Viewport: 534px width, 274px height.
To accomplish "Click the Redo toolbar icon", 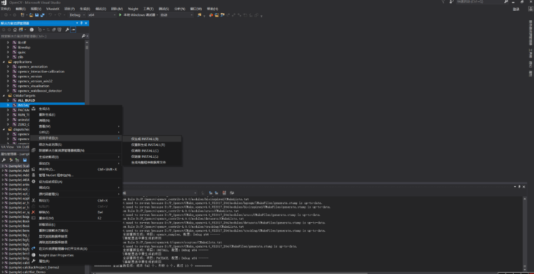I will 60,15.
